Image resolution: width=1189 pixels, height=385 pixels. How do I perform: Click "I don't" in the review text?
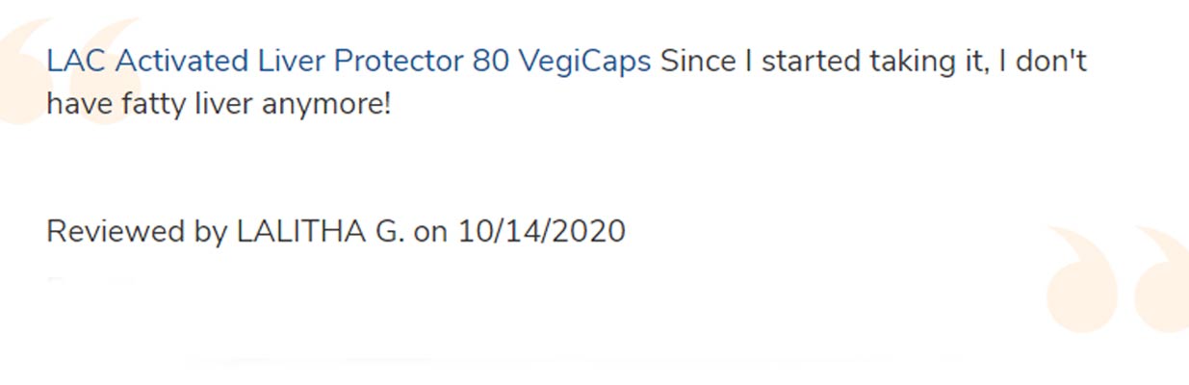(x=1042, y=63)
